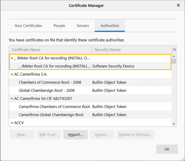Click the Delete or Distrust... button

(135, 135)
